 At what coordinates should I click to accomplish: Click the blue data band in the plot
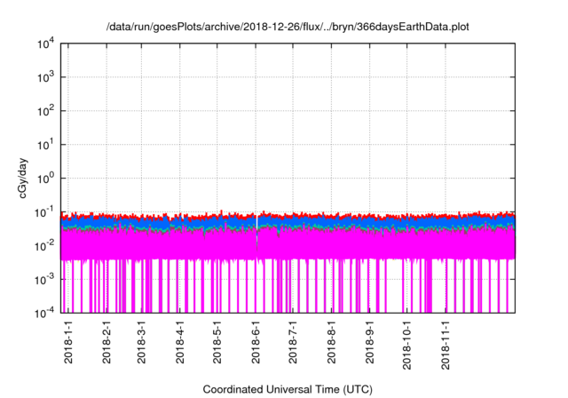tap(355, 223)
